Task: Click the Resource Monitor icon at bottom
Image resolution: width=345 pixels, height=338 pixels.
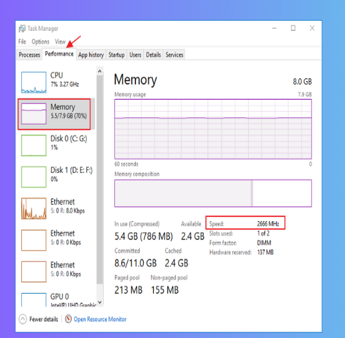Action: [x=68, y=319]
